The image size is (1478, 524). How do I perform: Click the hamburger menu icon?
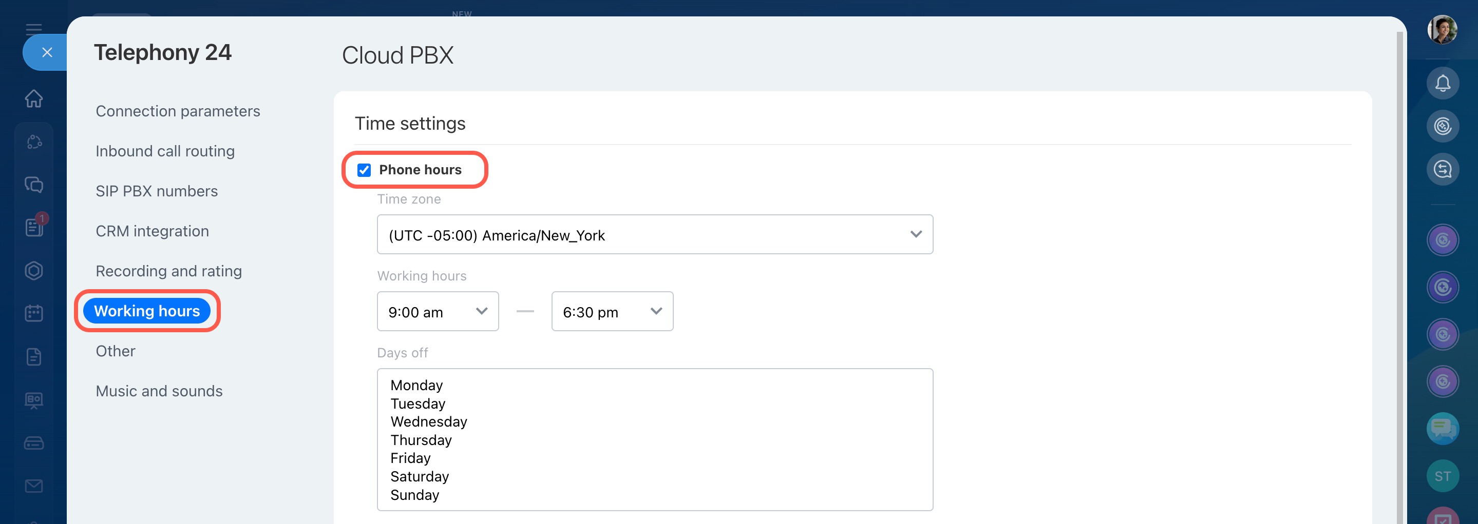click(34, 29)
